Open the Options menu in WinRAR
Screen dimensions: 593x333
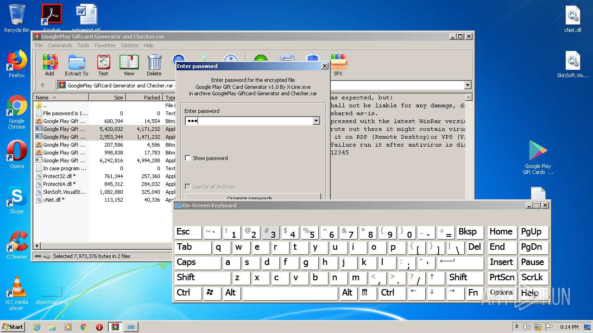[130, 45]
